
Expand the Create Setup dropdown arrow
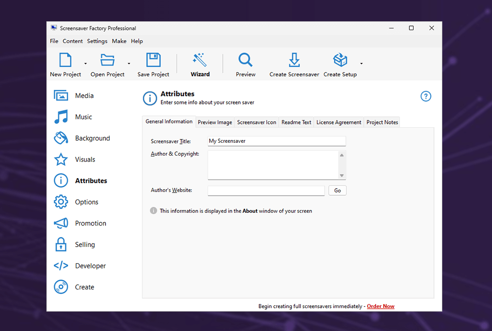(x=361, y=64)
